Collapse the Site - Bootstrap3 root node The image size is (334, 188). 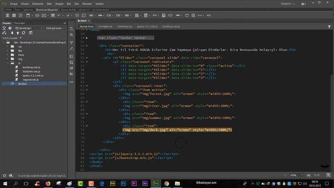(4, 42)
